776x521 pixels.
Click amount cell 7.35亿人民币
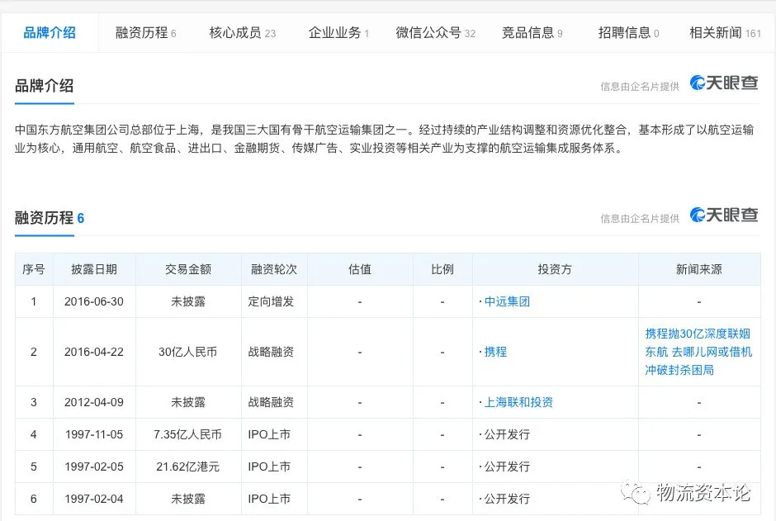click(x=187, y=434)
